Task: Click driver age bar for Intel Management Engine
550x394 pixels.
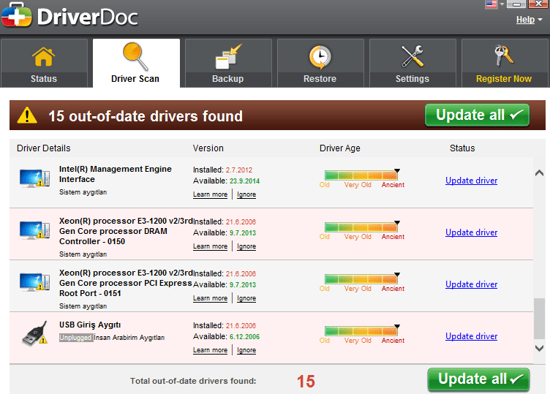Action: 361,175
